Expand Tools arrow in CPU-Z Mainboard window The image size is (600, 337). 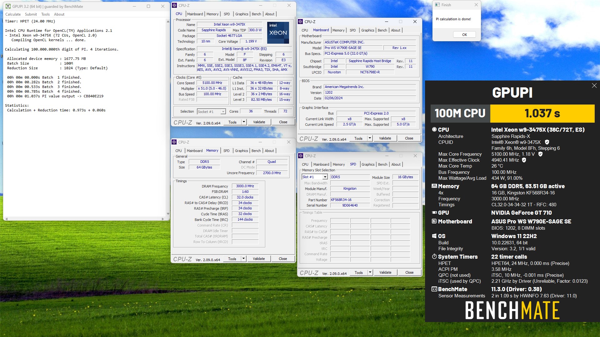point(370,138)
